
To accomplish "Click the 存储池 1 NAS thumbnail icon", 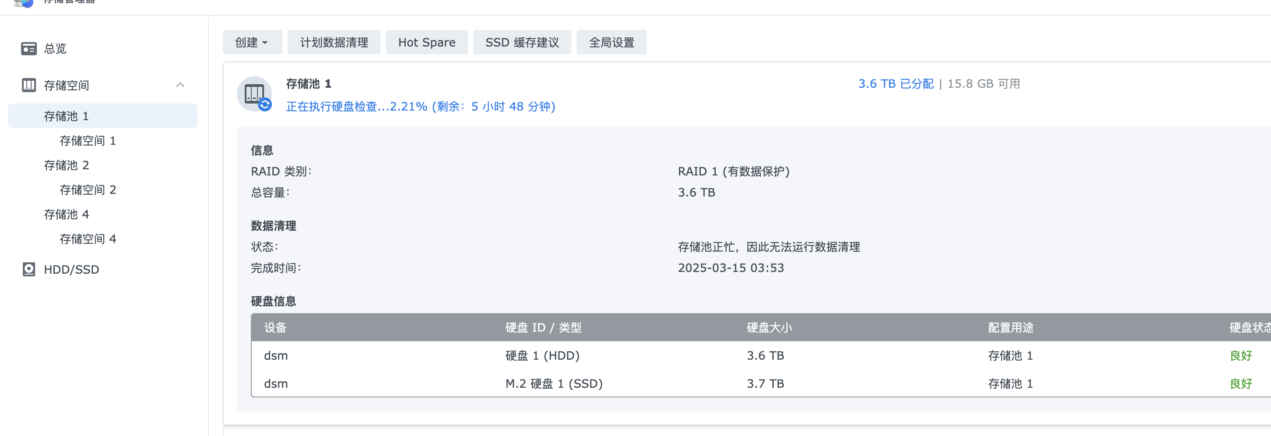I will tap(253, 94).
